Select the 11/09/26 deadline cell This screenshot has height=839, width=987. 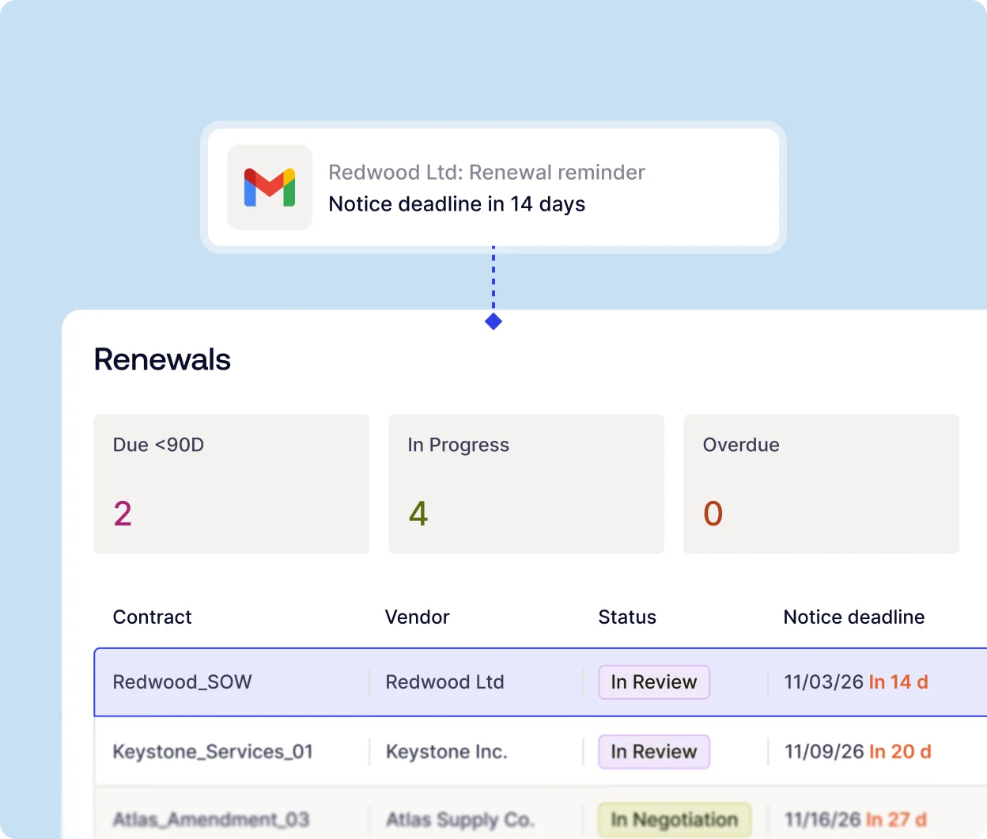[x=858, y=752]
